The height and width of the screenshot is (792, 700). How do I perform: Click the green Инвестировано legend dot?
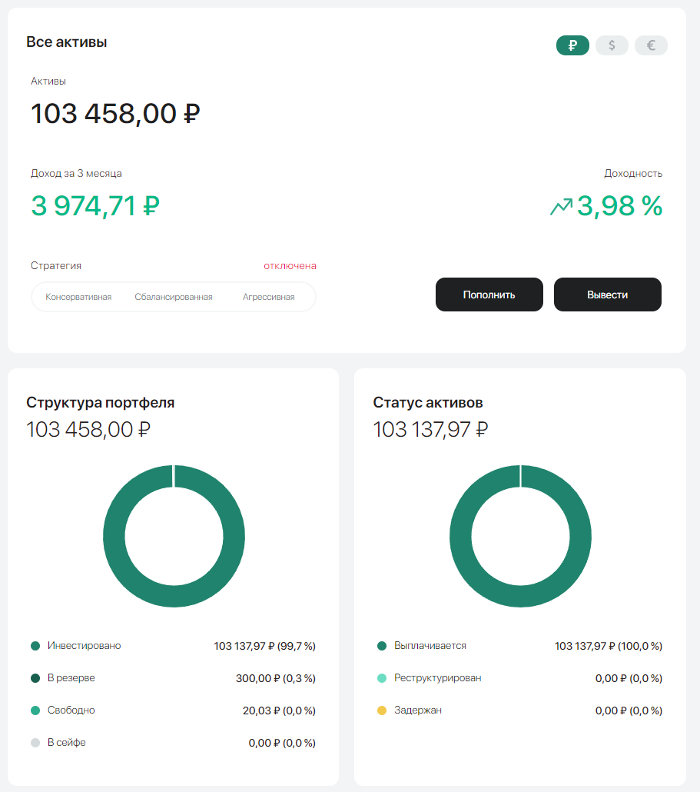(34, 646)
